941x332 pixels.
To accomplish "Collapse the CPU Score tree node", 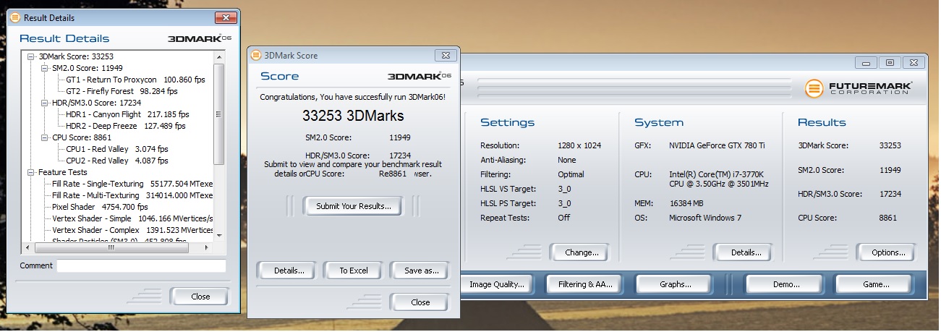I will coord(45,137).
